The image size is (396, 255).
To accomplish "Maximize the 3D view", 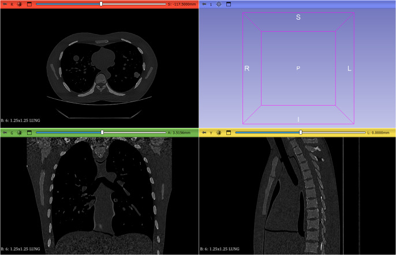I will 229,4.
